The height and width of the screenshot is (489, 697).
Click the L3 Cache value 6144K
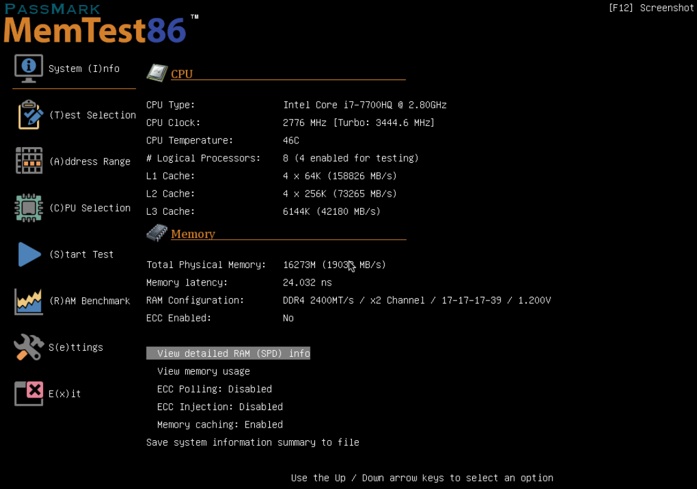coord(332,212)
